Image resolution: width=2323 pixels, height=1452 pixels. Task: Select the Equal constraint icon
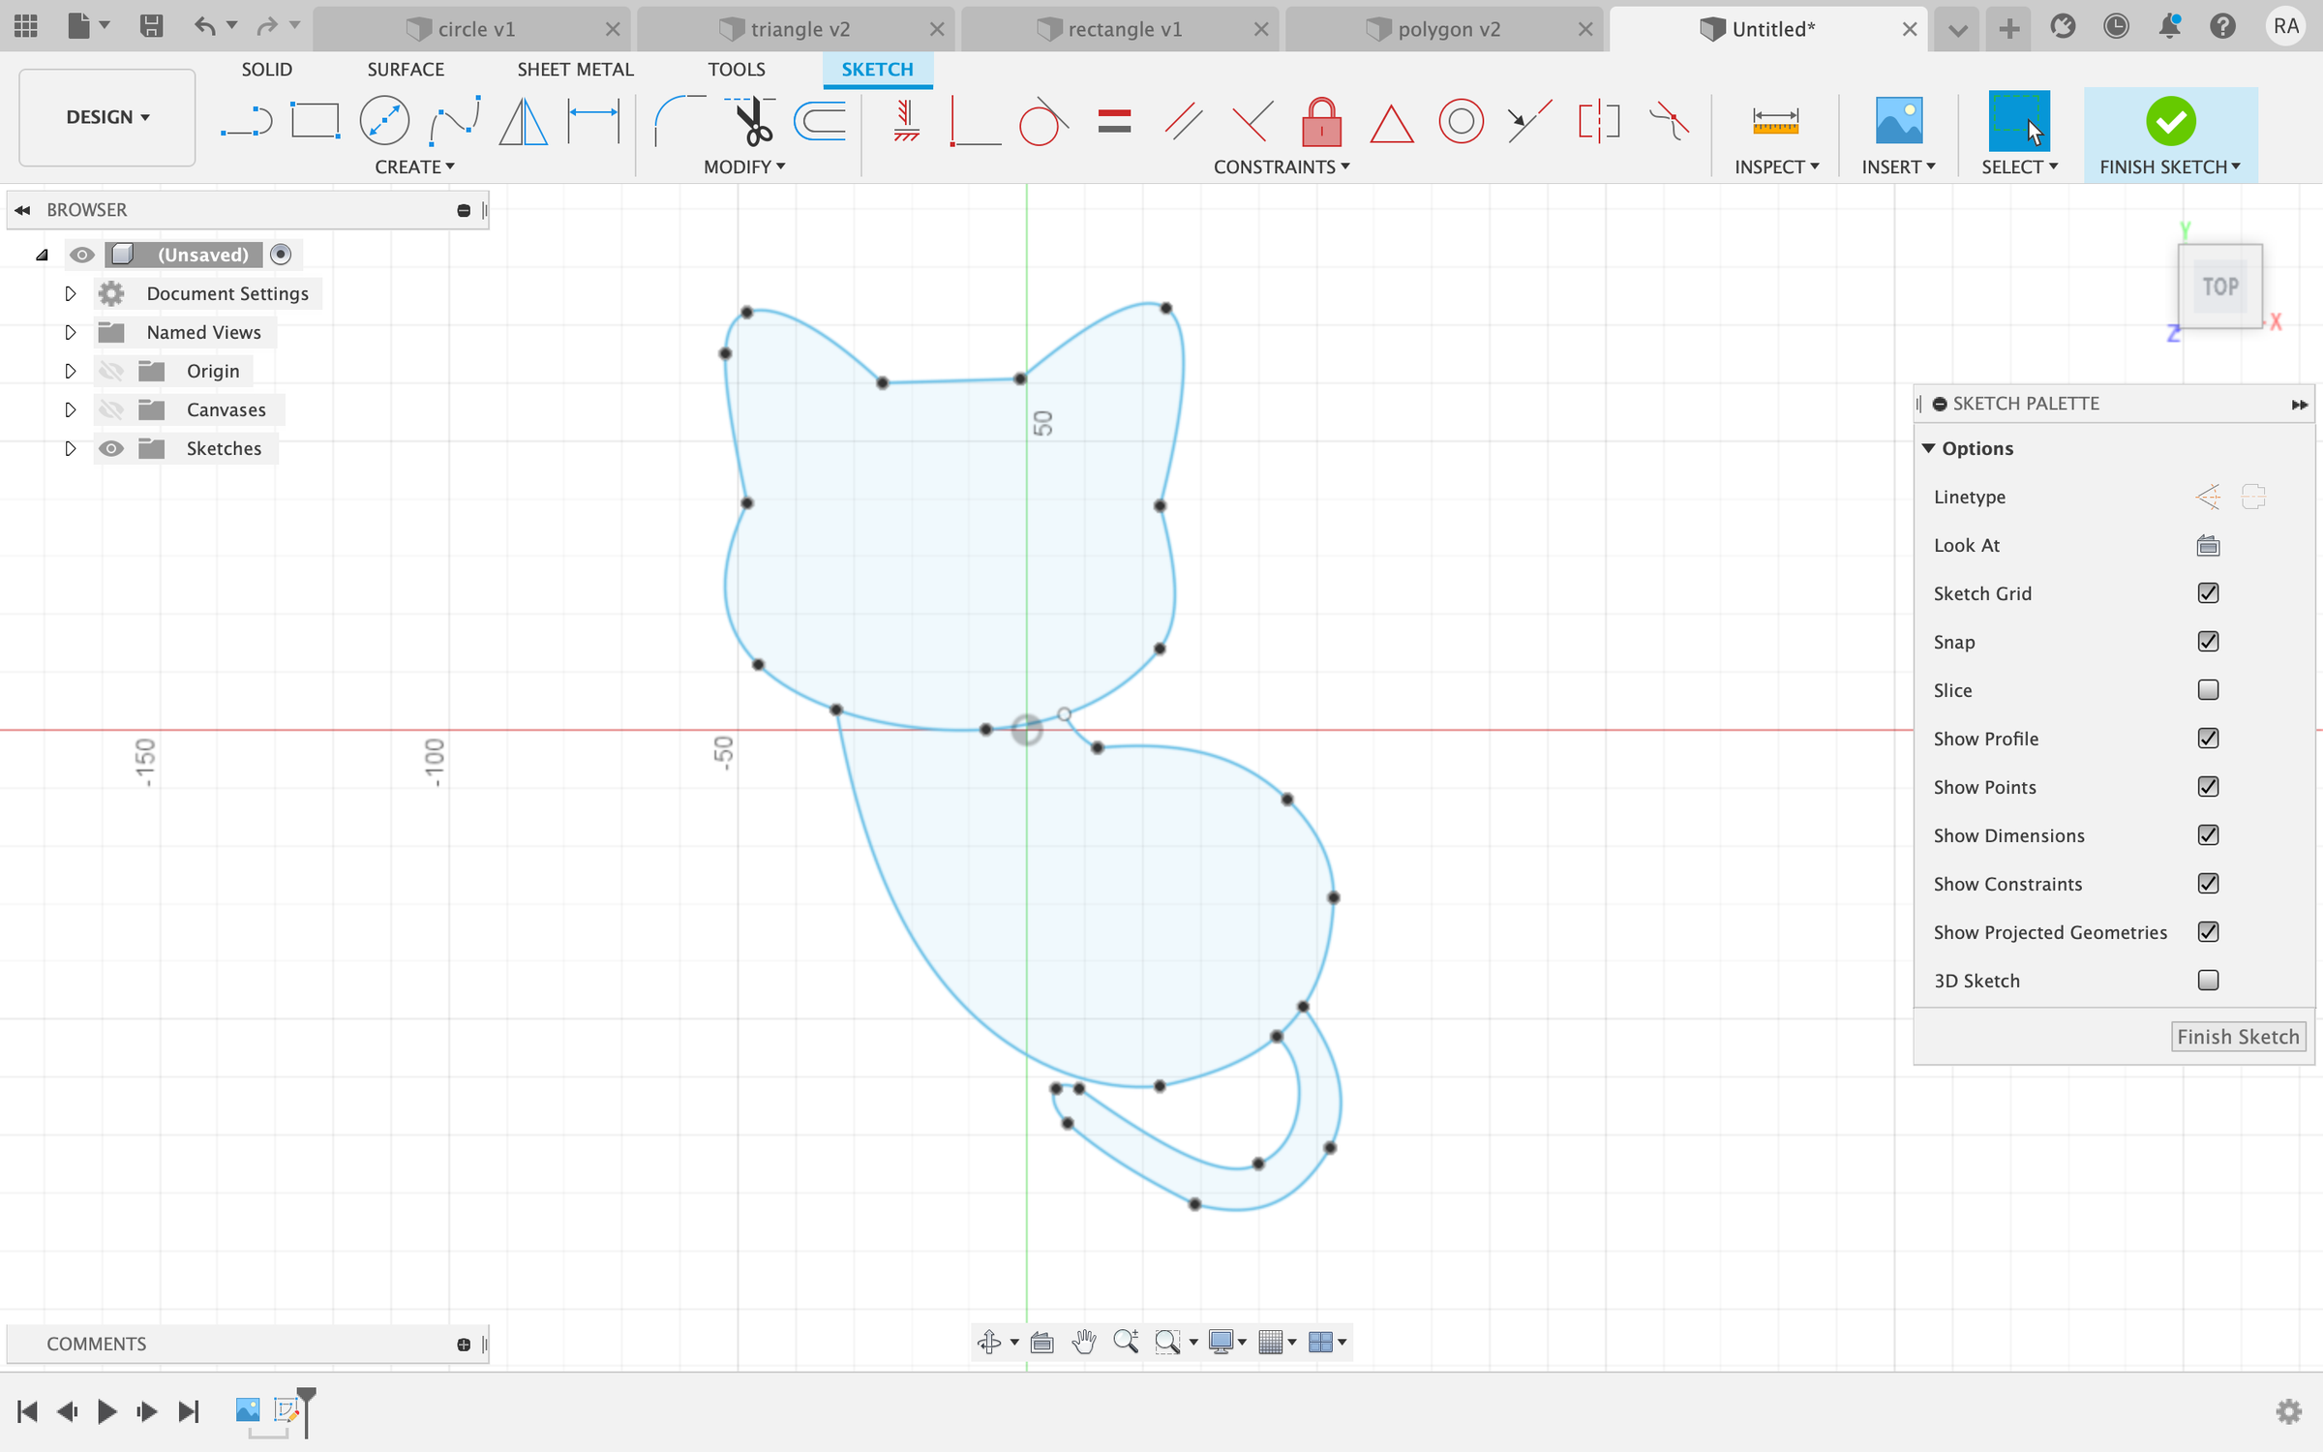click(1114, 122)
